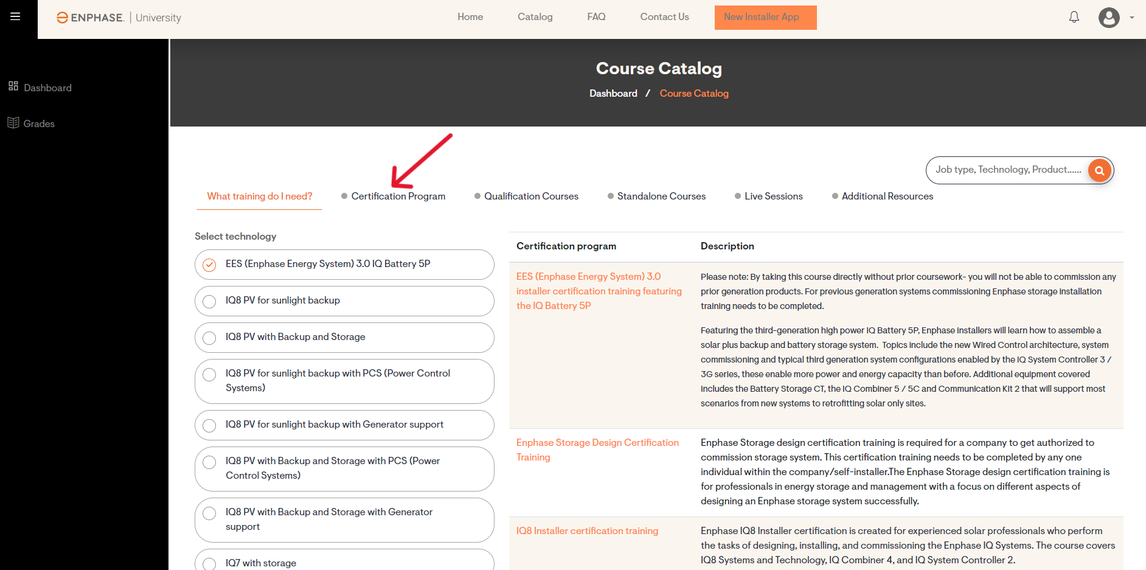This screenshot has height=570, width=1146.
Task: Choose IQ8 PV sunlight backup with PCS
Action: click(344, 381)
